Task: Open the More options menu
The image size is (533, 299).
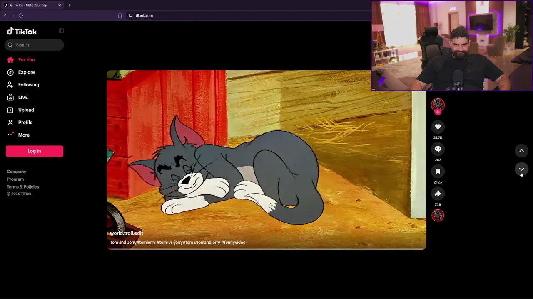Action: pyautogui.click(x=24, y=135)
